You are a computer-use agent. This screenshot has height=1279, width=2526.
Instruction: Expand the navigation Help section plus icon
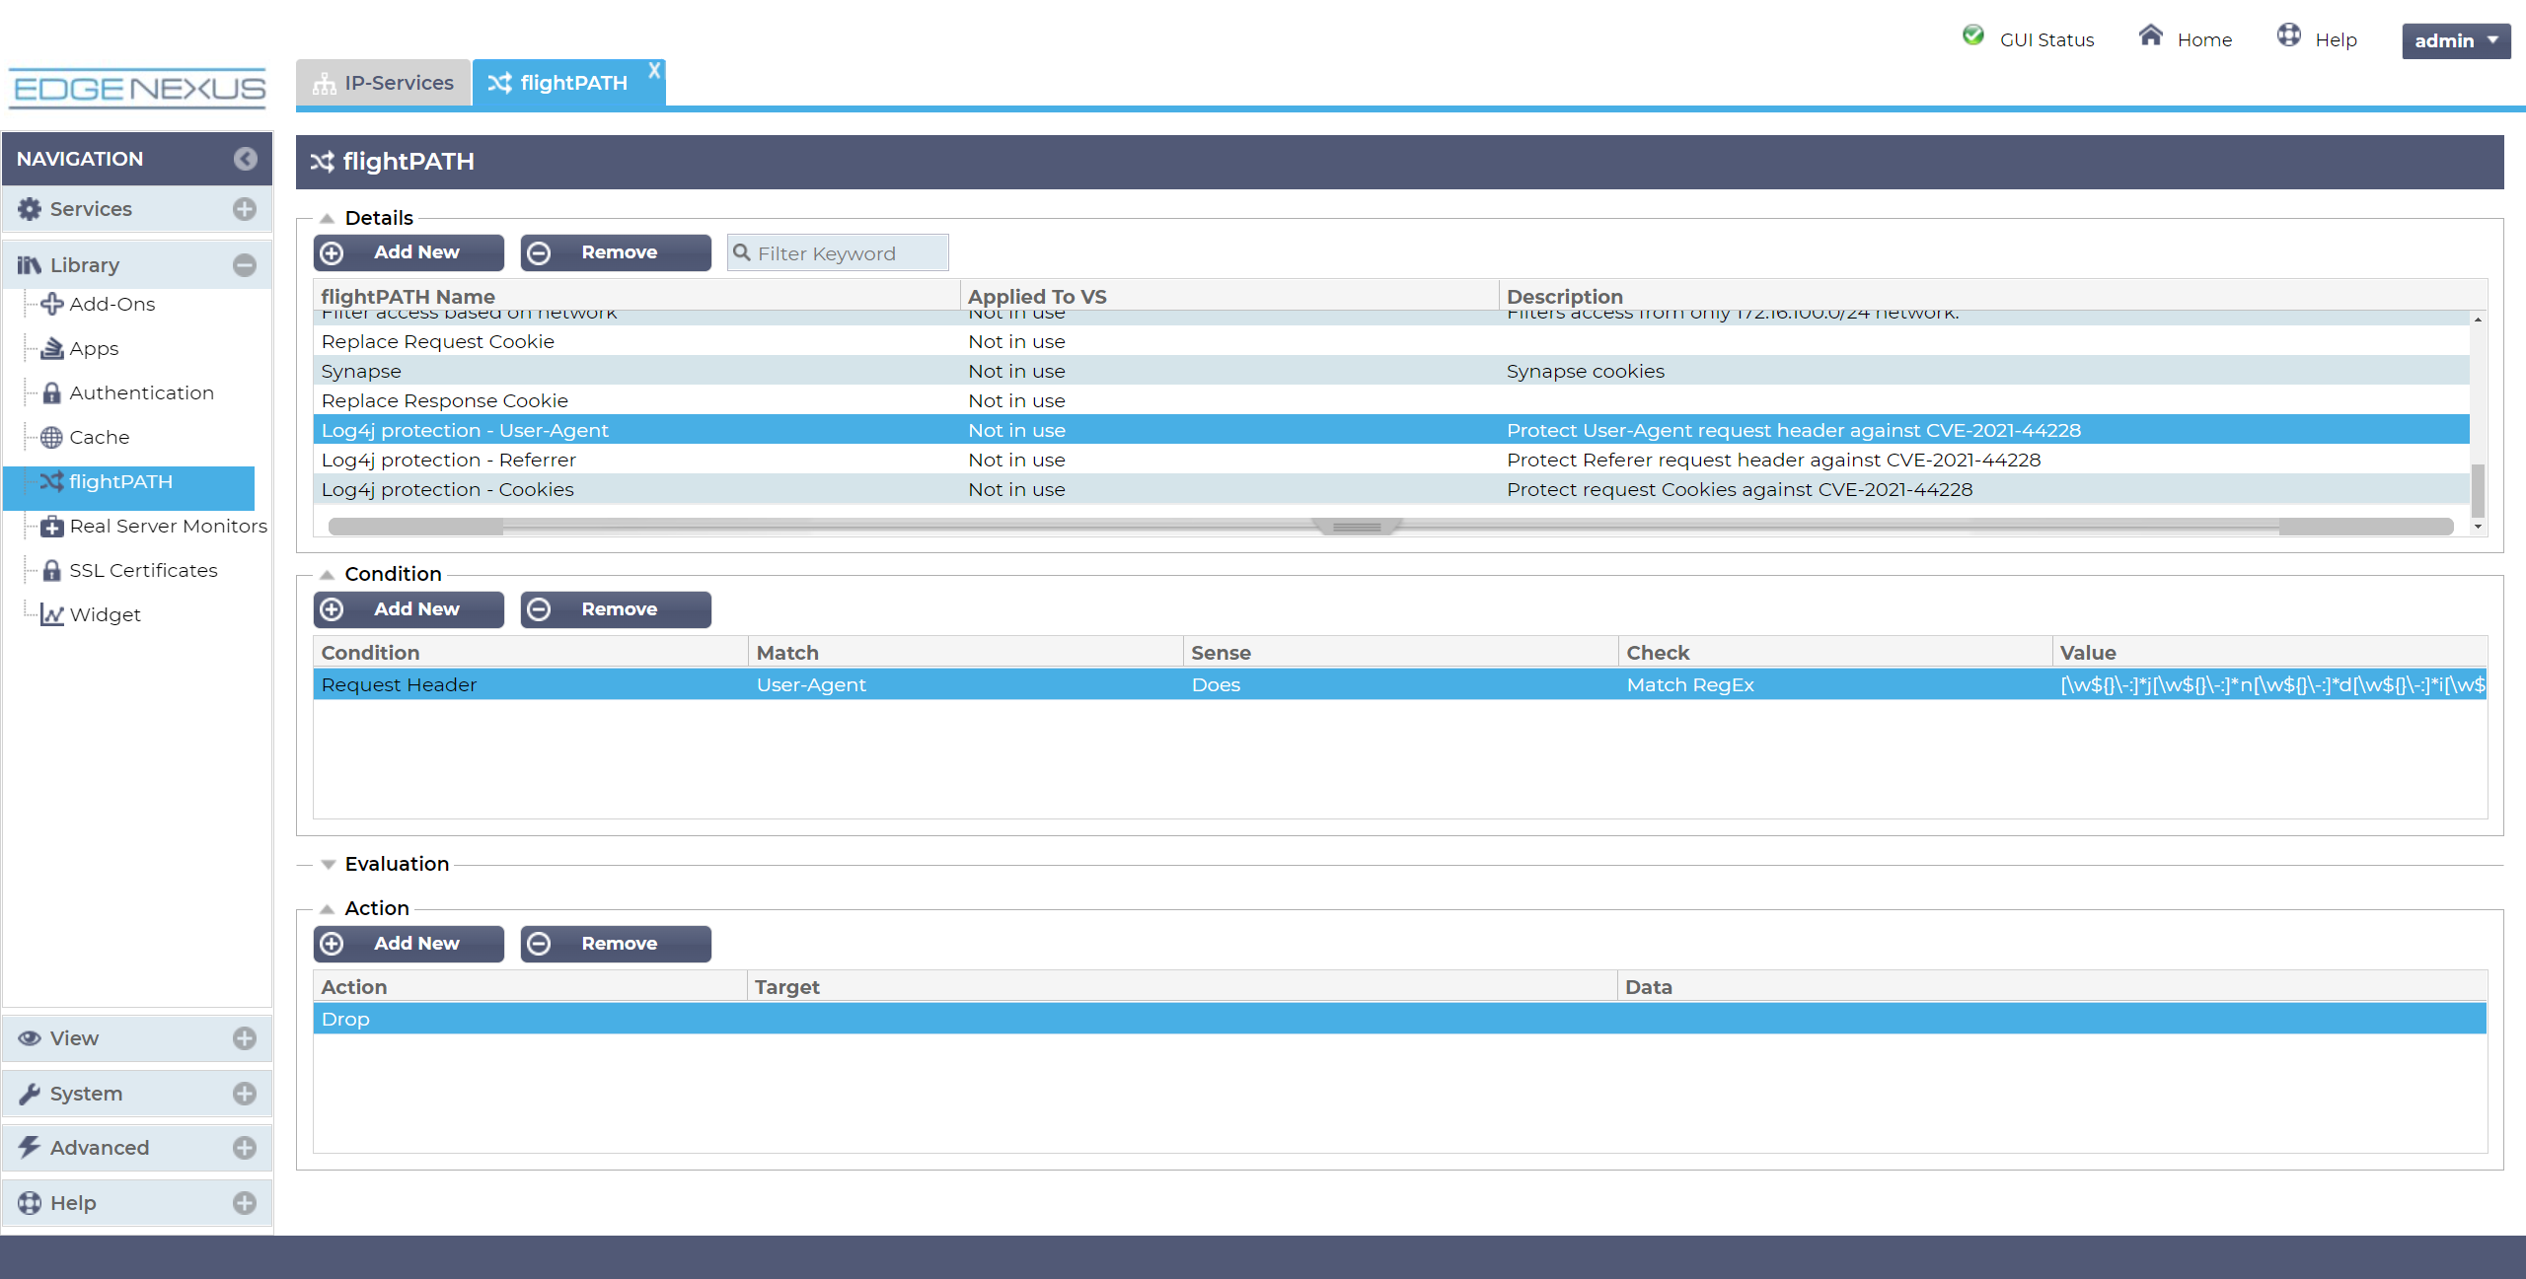point(245,1203)
